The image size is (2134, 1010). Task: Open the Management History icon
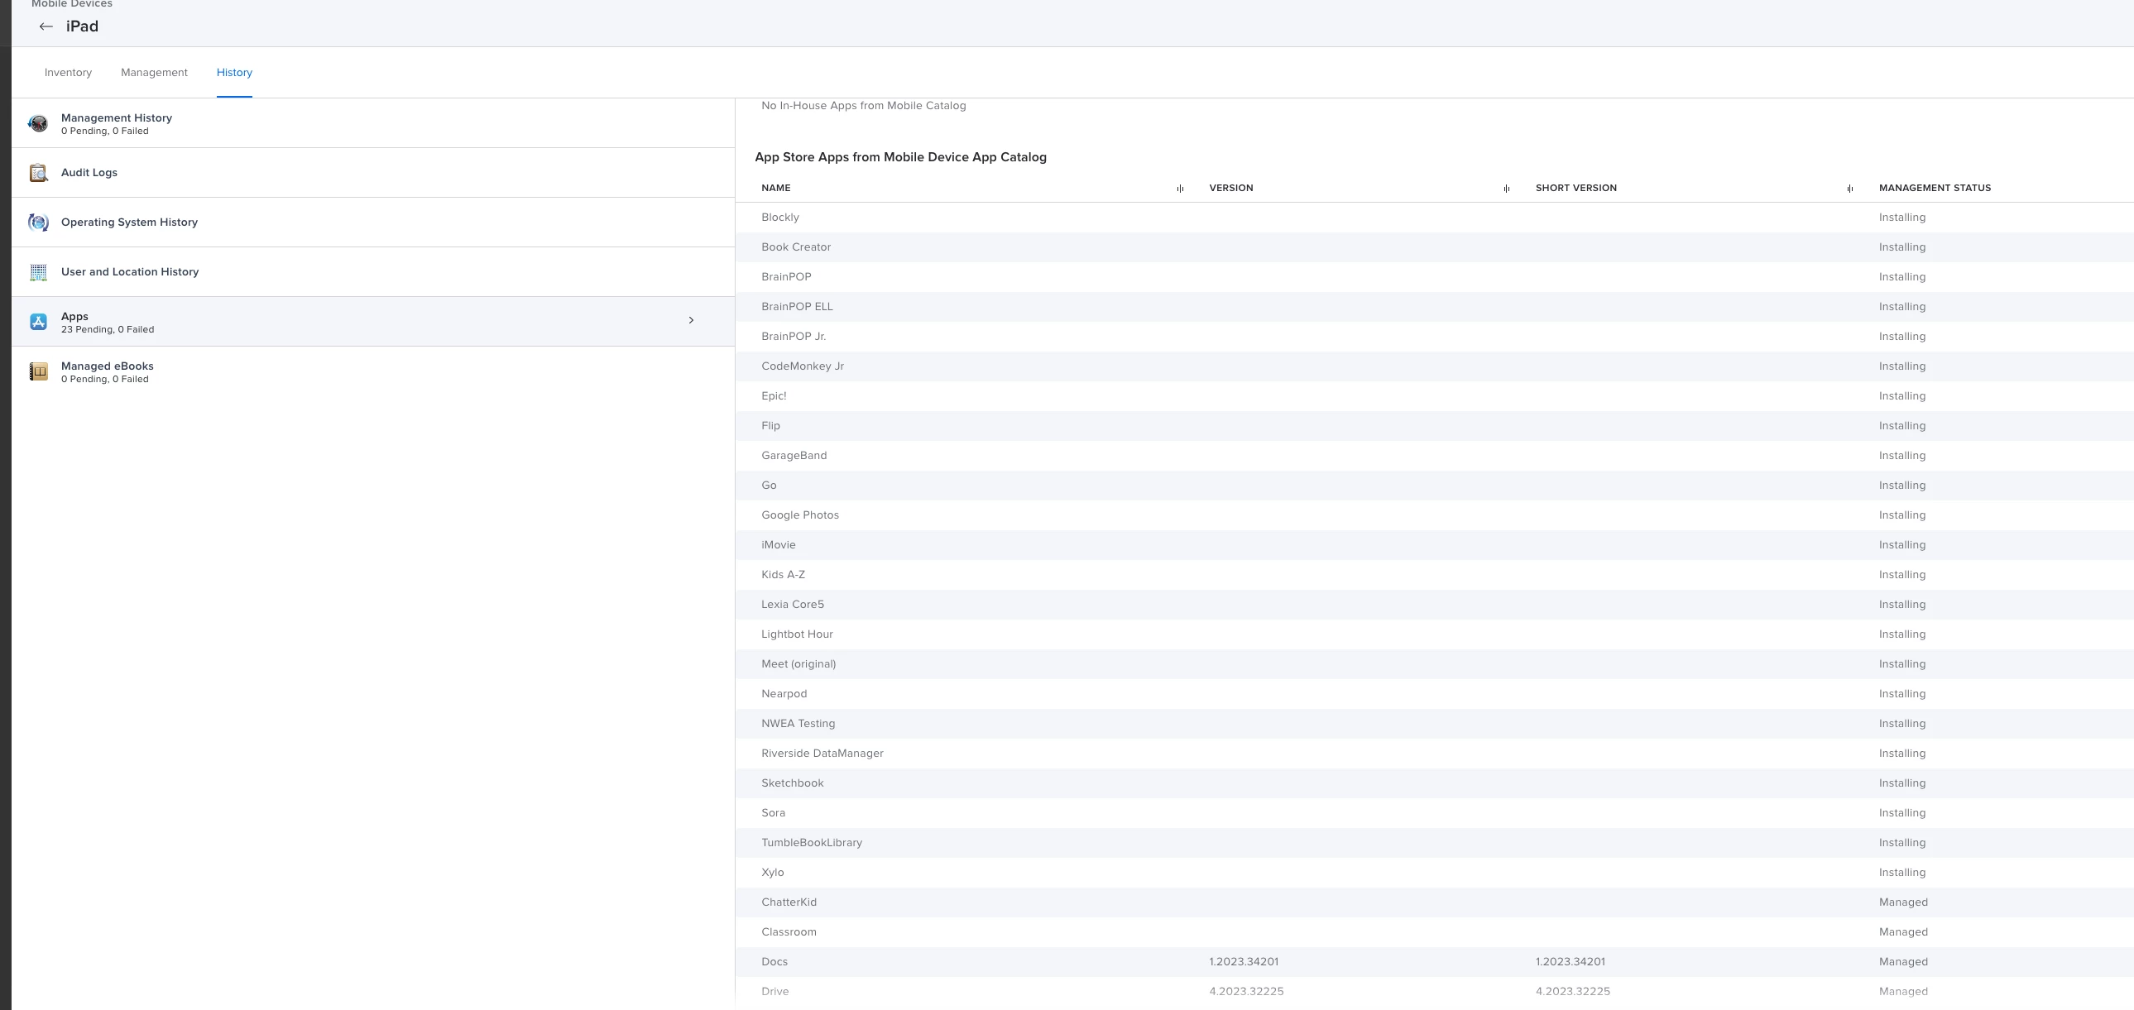click(38, 123)
